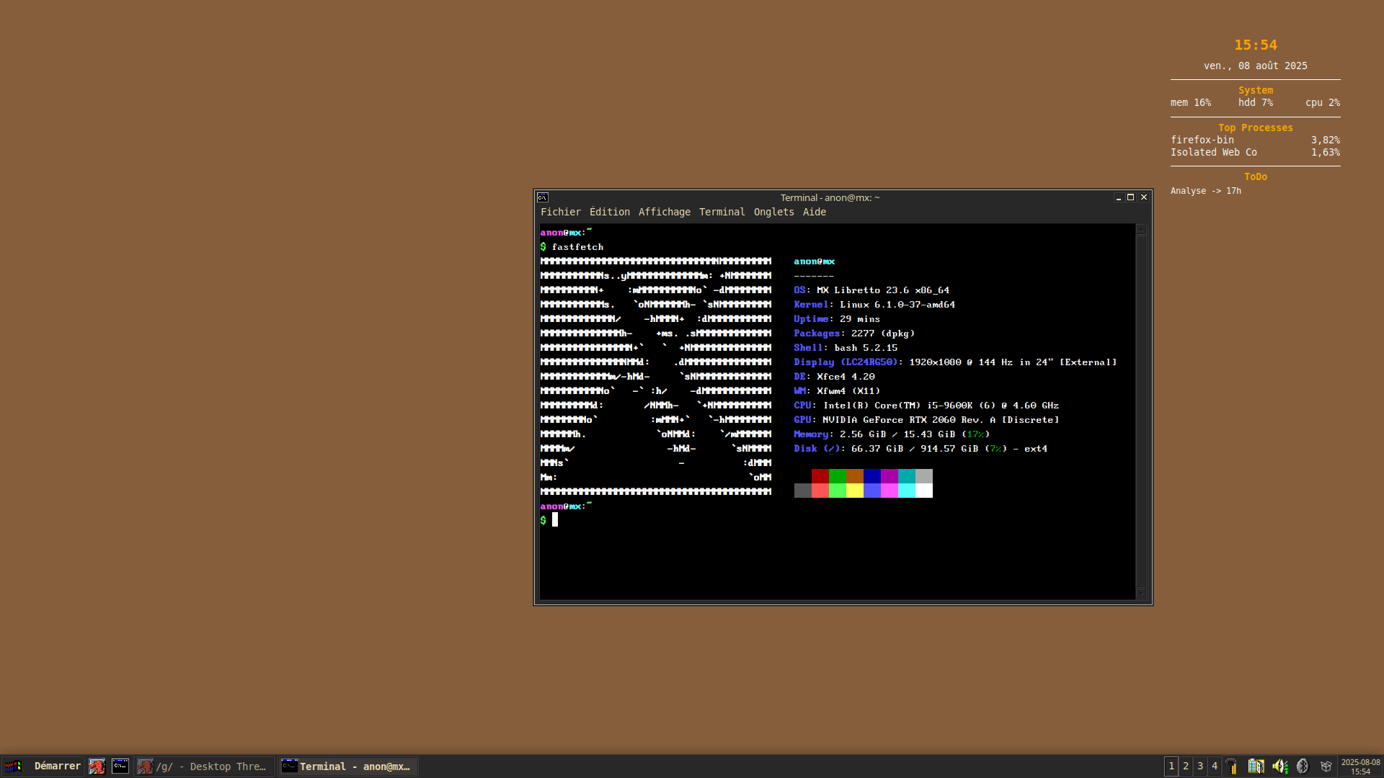The height and width of the screenshot is (778, 1384).
Task: Click the volume speaker tray icon
Action: click(1279, 766)
